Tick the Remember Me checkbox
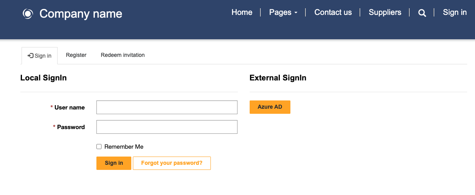The width and height of the screenshot is (475, 195). coord(99,147)
